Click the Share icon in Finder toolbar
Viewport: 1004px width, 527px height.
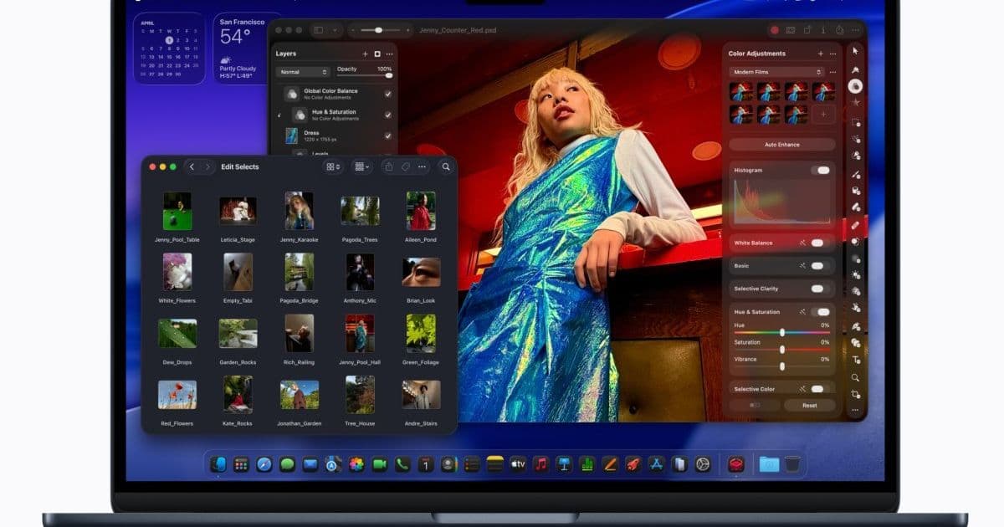click(388, 167)
